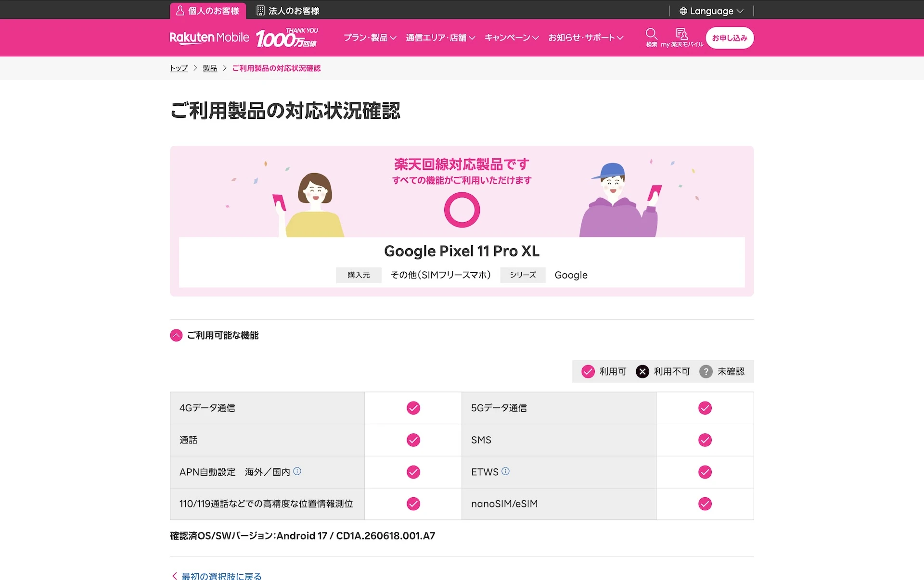924x580 pixels.
Task: Expand the お知らせ・サポート menu
Action: tap(586, 38)
